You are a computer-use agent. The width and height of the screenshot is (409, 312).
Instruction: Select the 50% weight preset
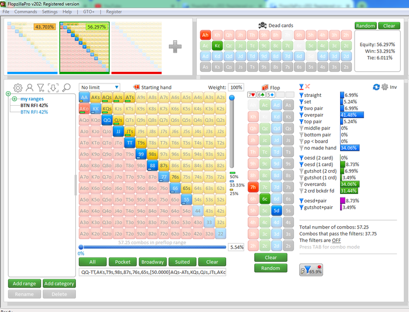(234, 175)
